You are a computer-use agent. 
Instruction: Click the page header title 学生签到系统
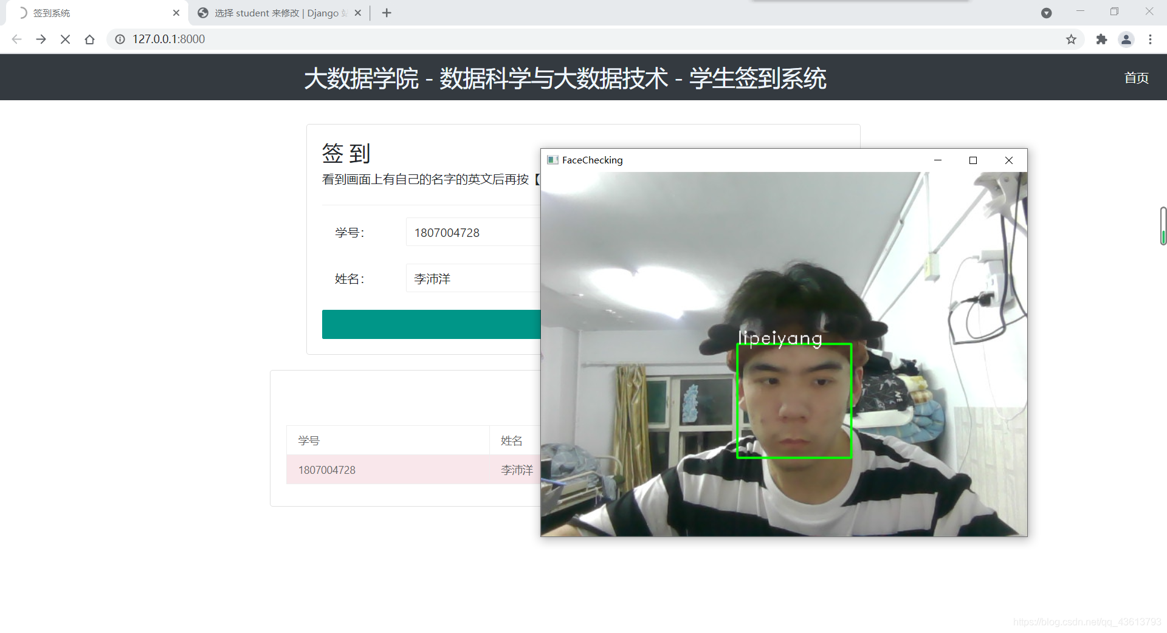tap(757, 78)
